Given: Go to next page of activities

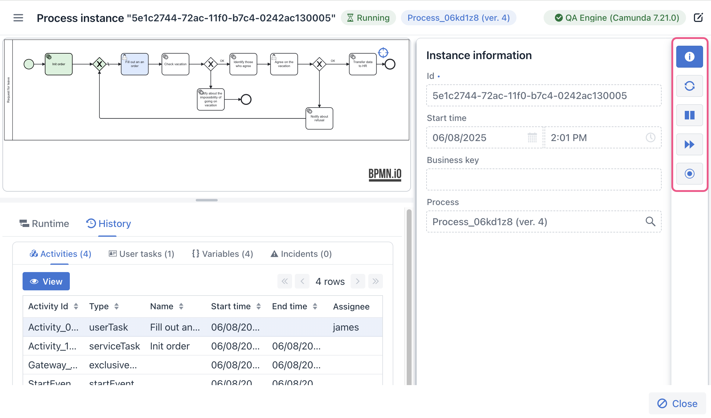Looking at the screenshot, I should [x=358, y=281].
